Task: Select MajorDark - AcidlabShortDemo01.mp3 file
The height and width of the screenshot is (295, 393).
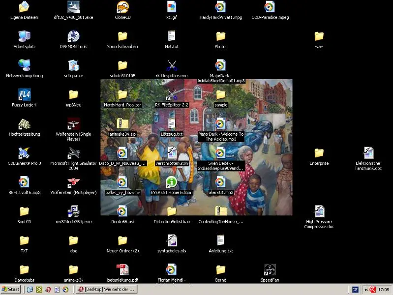Action: [x=220, y=65]
